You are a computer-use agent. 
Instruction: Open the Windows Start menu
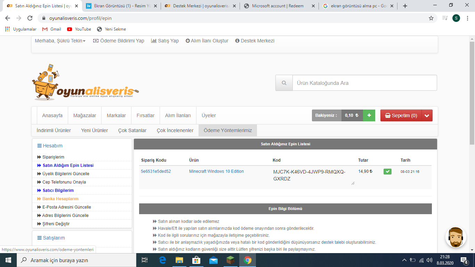(x=8, y=260)
